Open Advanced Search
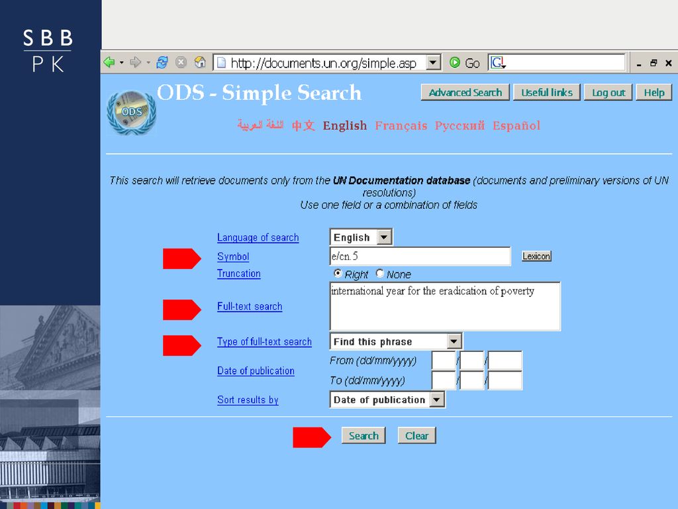The image size is (678, 509). point(465,93)
